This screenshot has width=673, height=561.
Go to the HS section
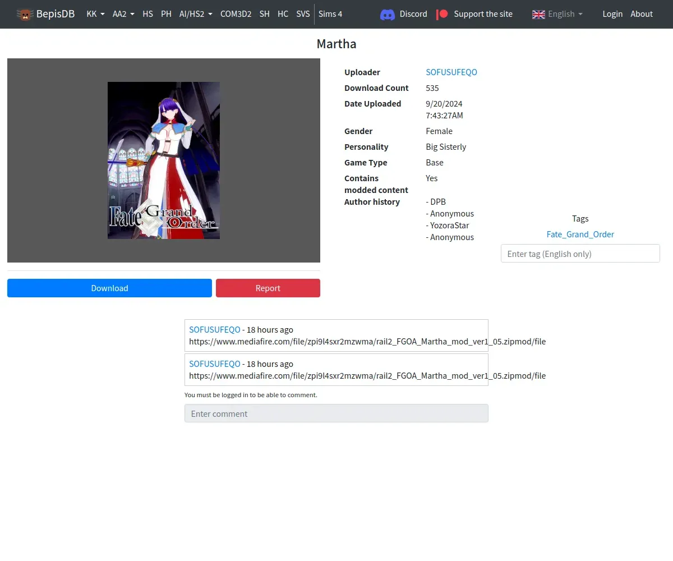pyautogui.click(x=147, y=14)
